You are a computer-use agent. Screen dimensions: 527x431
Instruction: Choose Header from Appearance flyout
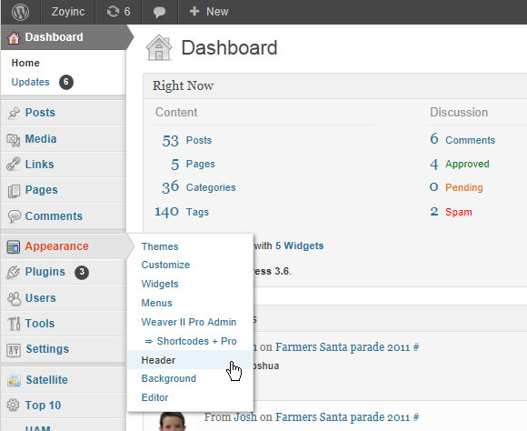(190, 360)
